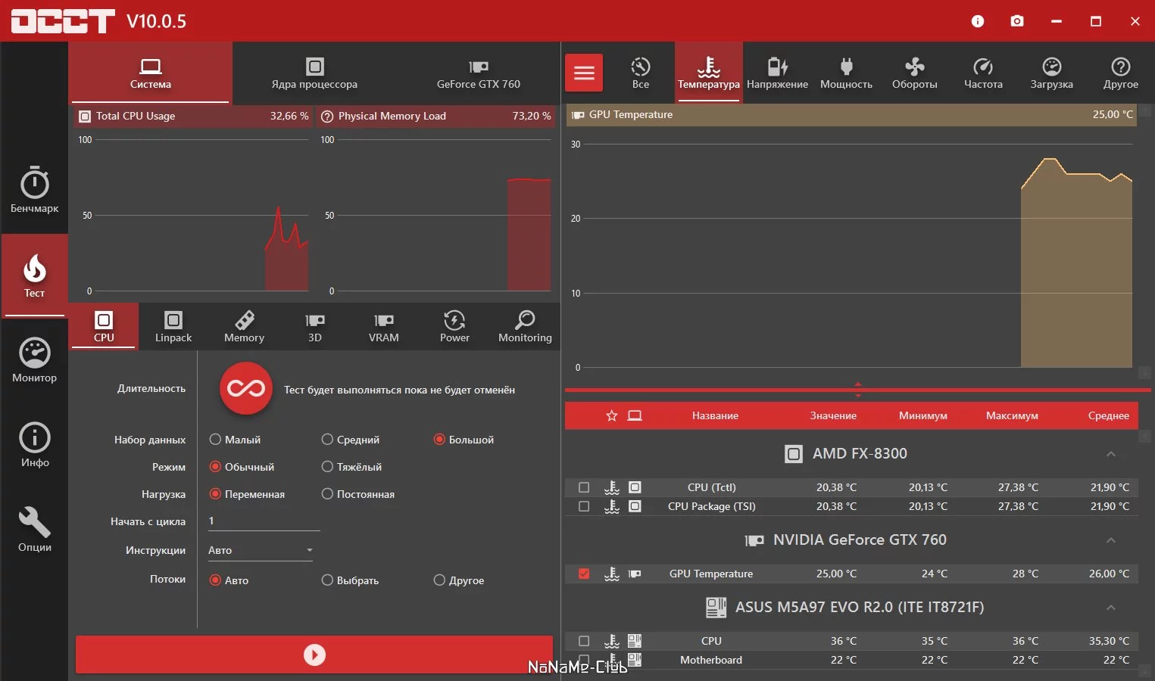Select Другое threads radio

[x=458, y=580]
